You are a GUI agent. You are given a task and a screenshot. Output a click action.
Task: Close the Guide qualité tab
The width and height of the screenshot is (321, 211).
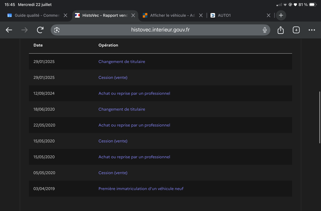[x=65, y=15]
